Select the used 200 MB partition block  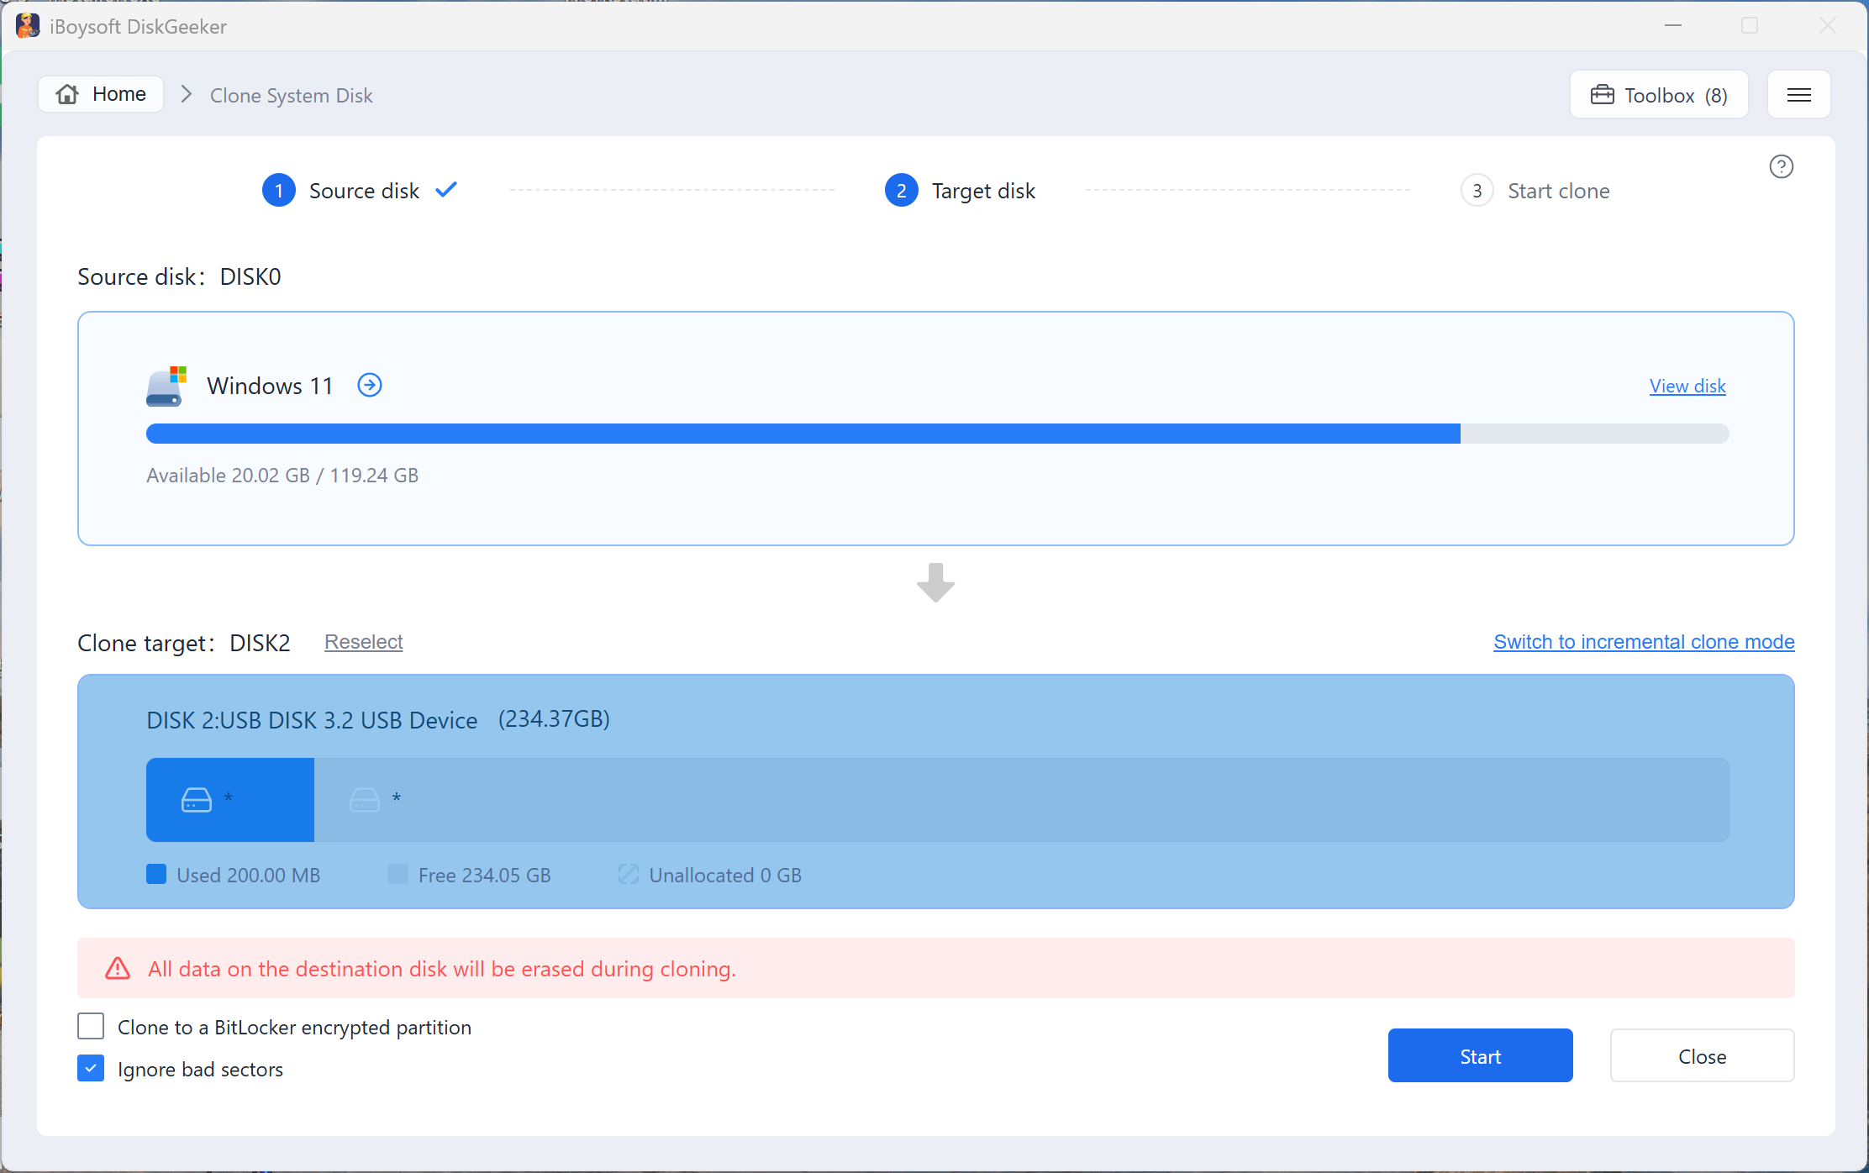pyautogui.click(x=230, y=800)
